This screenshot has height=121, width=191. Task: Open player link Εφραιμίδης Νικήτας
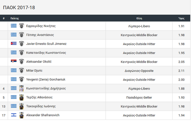click(x=41, y=26)
